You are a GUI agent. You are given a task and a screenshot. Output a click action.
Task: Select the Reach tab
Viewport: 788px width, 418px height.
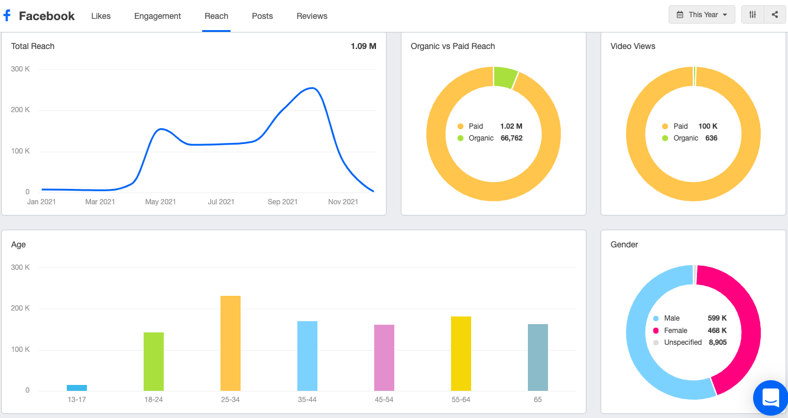pos(216,16)
